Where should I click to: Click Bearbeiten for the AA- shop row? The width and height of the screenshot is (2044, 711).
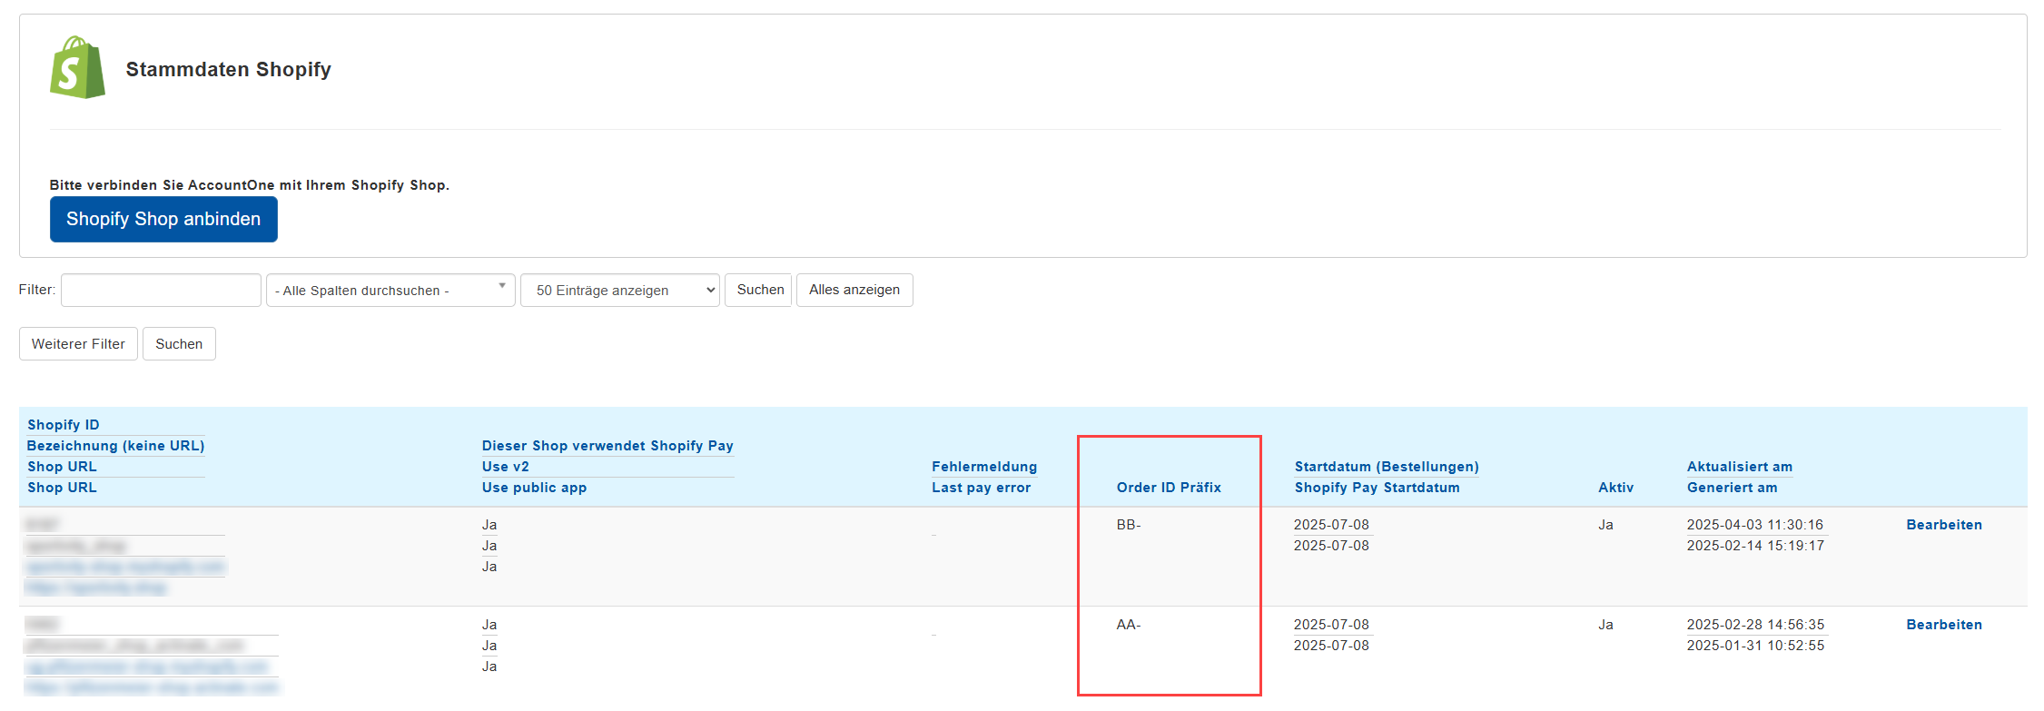coord(1944,625)
